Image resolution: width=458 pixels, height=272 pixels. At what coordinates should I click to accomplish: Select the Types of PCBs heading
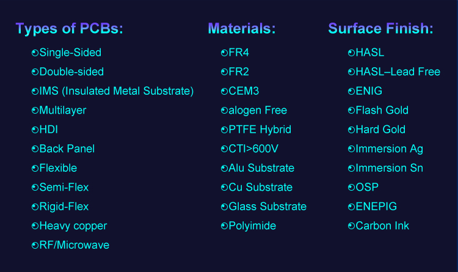(x=69, y=29)
